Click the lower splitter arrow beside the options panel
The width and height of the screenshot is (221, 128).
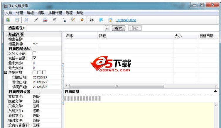click(63, 103)
